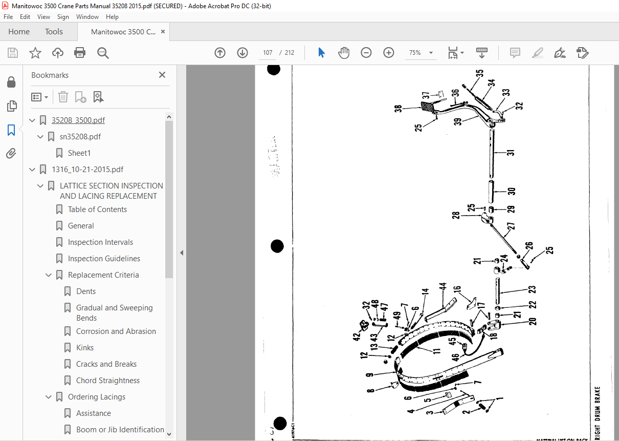Open page thumbnails panel in sidebar
The height and width of the screenshot is (441, 619).
click(11, 106)
